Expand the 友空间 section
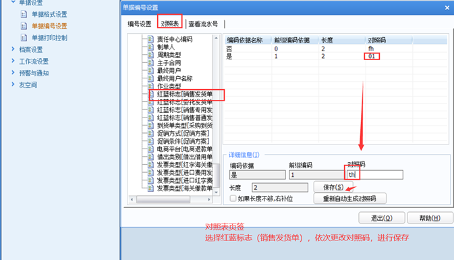Screen dimensions: 454x260 click(13, 84)
